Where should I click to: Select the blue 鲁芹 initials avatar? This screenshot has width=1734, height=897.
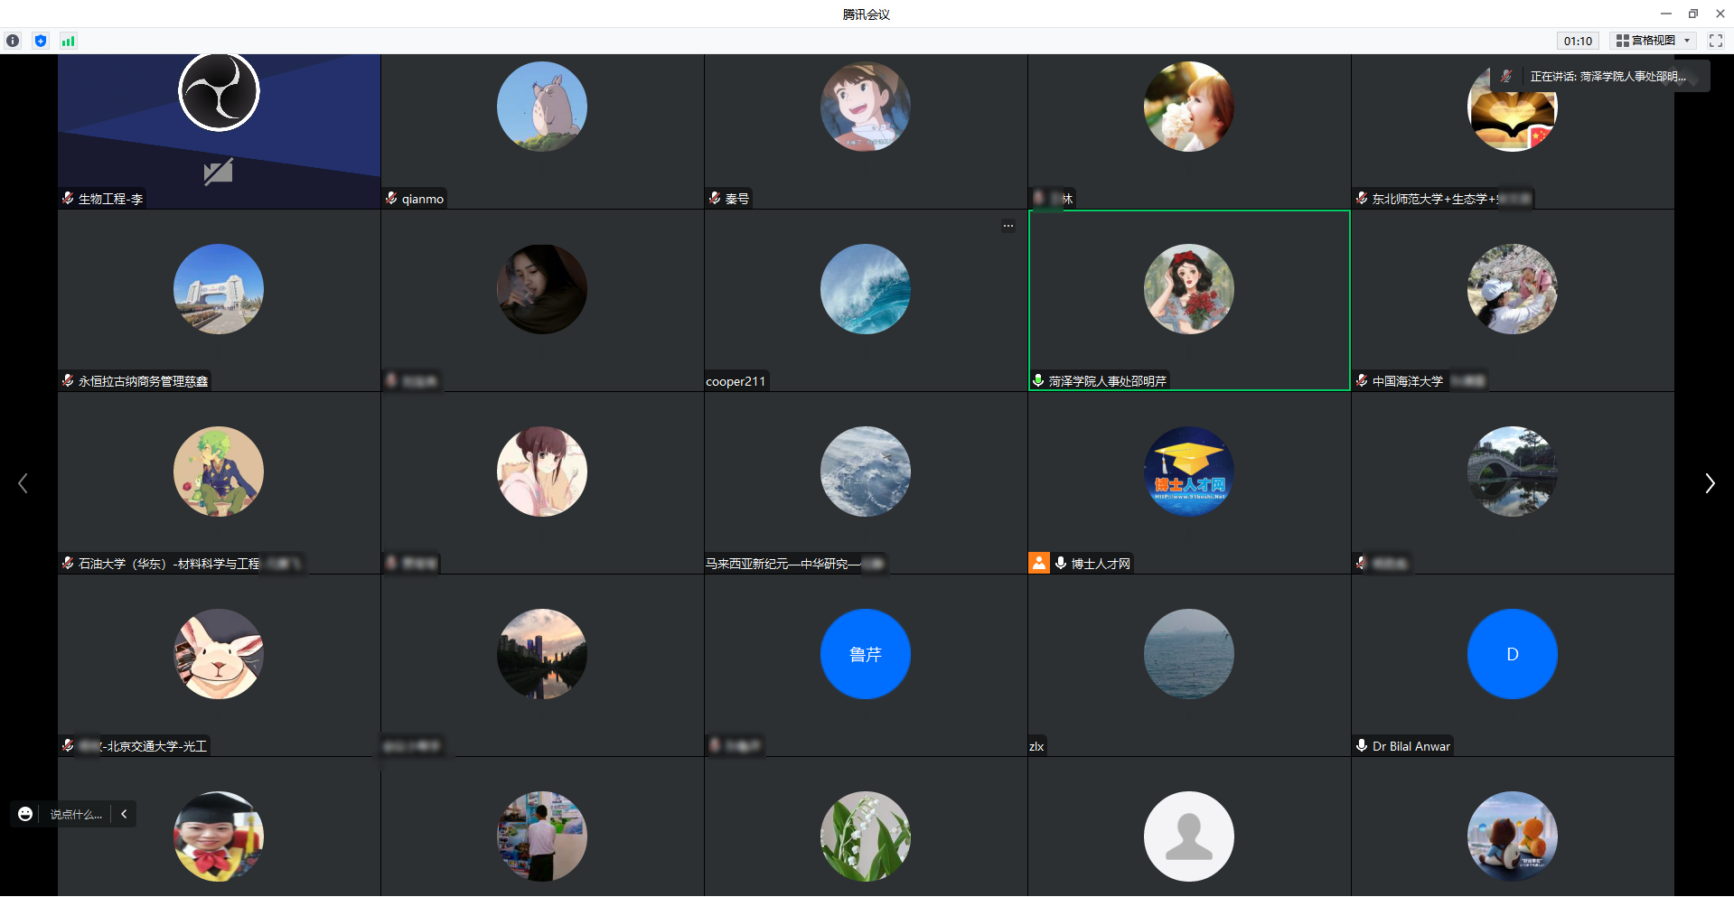[866, 654]
